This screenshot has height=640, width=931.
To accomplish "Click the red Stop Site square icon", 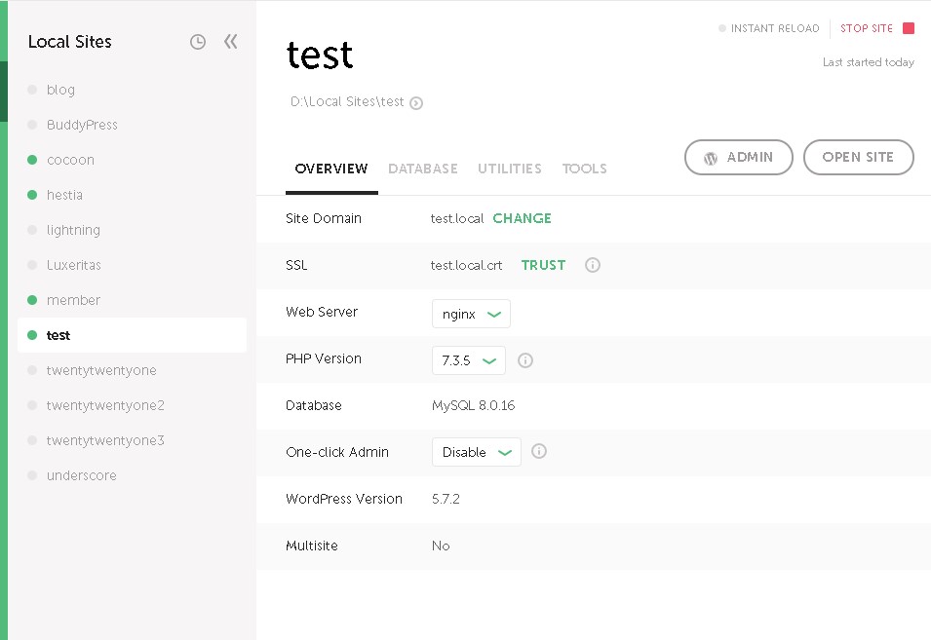I will point(909,28).
